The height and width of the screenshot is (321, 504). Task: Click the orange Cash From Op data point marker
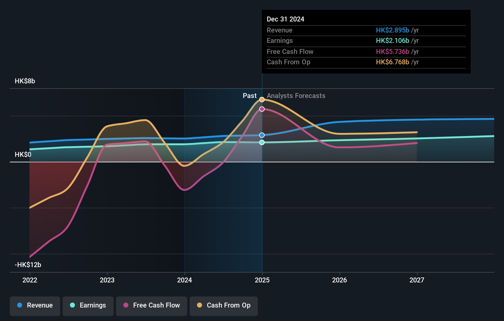click(x=262, y=100)
